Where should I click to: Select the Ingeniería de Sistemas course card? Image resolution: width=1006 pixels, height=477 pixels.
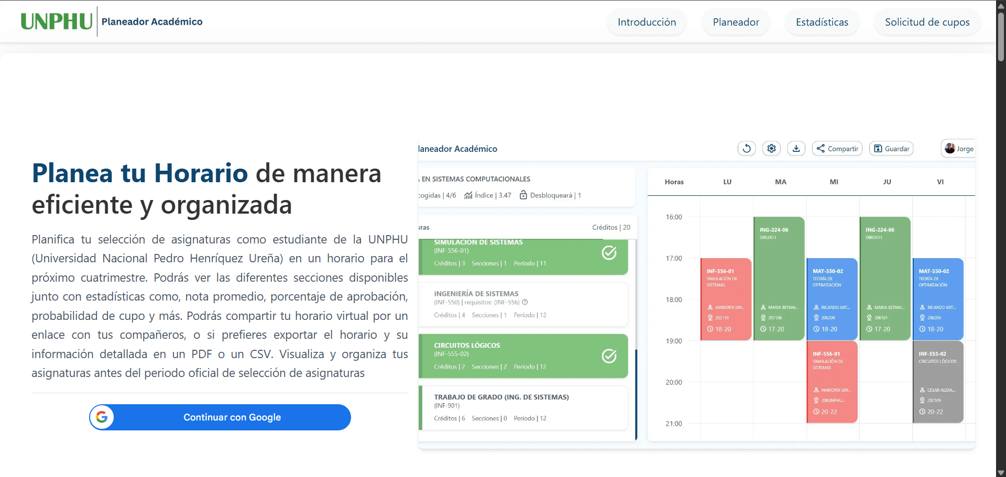(523, 304)
